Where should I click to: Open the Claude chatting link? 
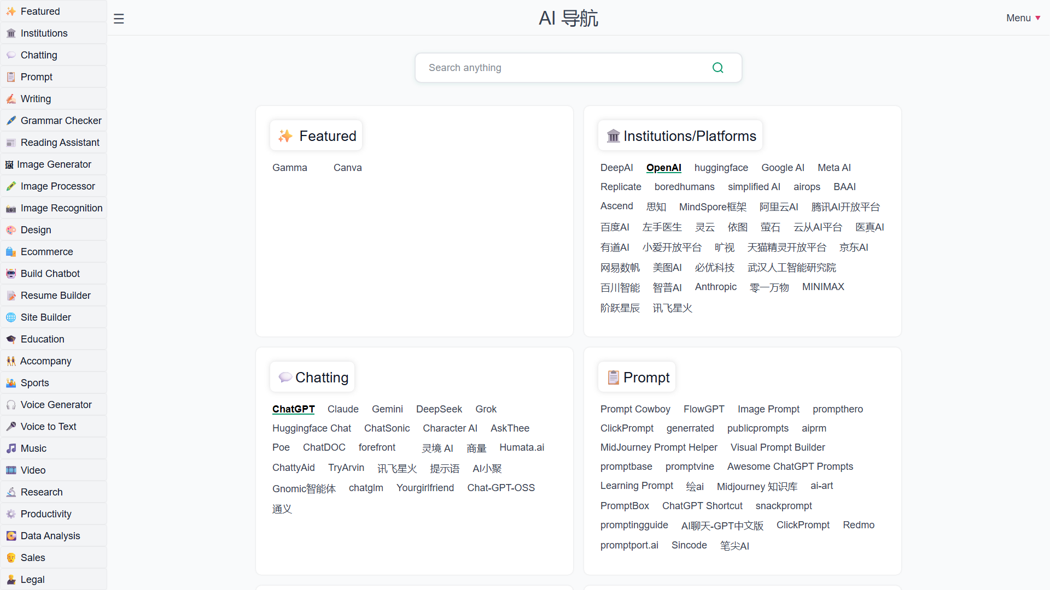pyautogui.click(x=342, y=409)
